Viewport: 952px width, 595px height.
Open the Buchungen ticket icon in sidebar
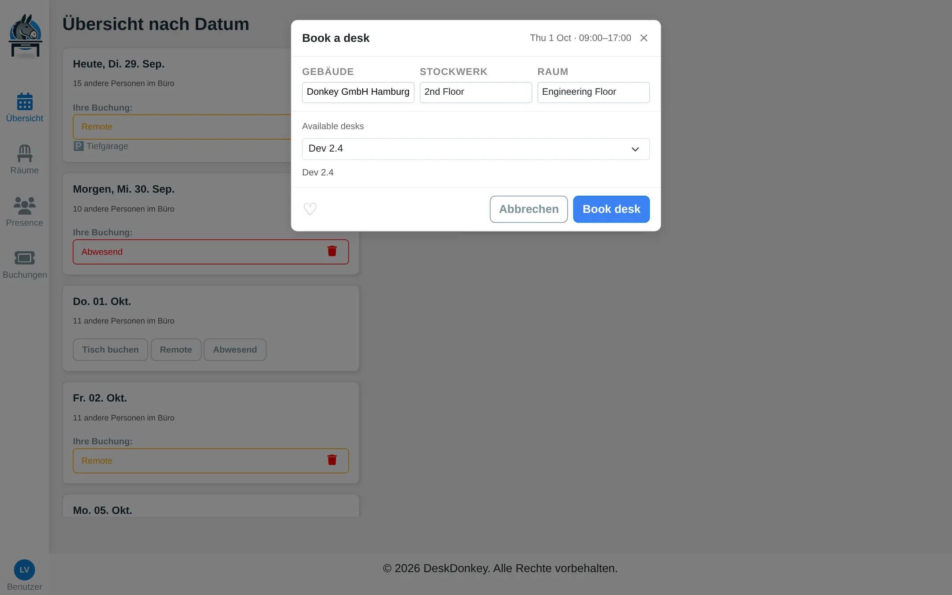pyautogui.click(x=25, y=258)
